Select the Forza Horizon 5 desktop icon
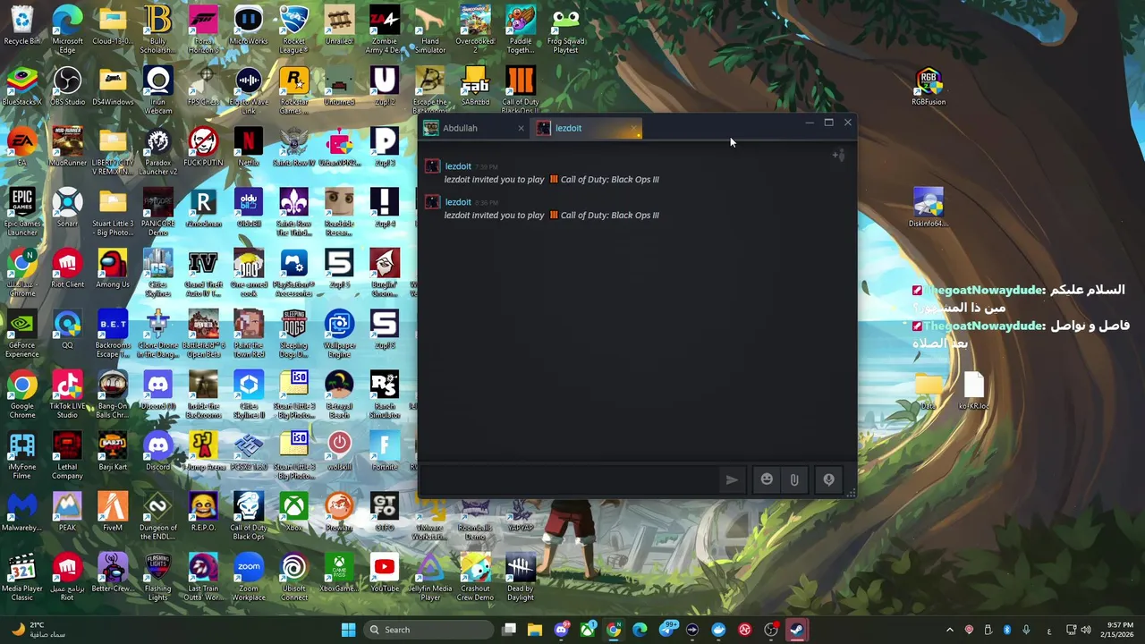 [x=203, y=29]
